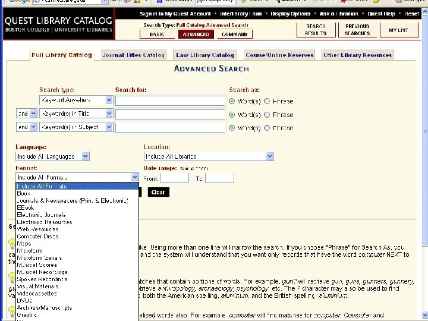Viewport: 428px width, 321px height.
Task: Open Quest Help link
Action: click(381, 14)
